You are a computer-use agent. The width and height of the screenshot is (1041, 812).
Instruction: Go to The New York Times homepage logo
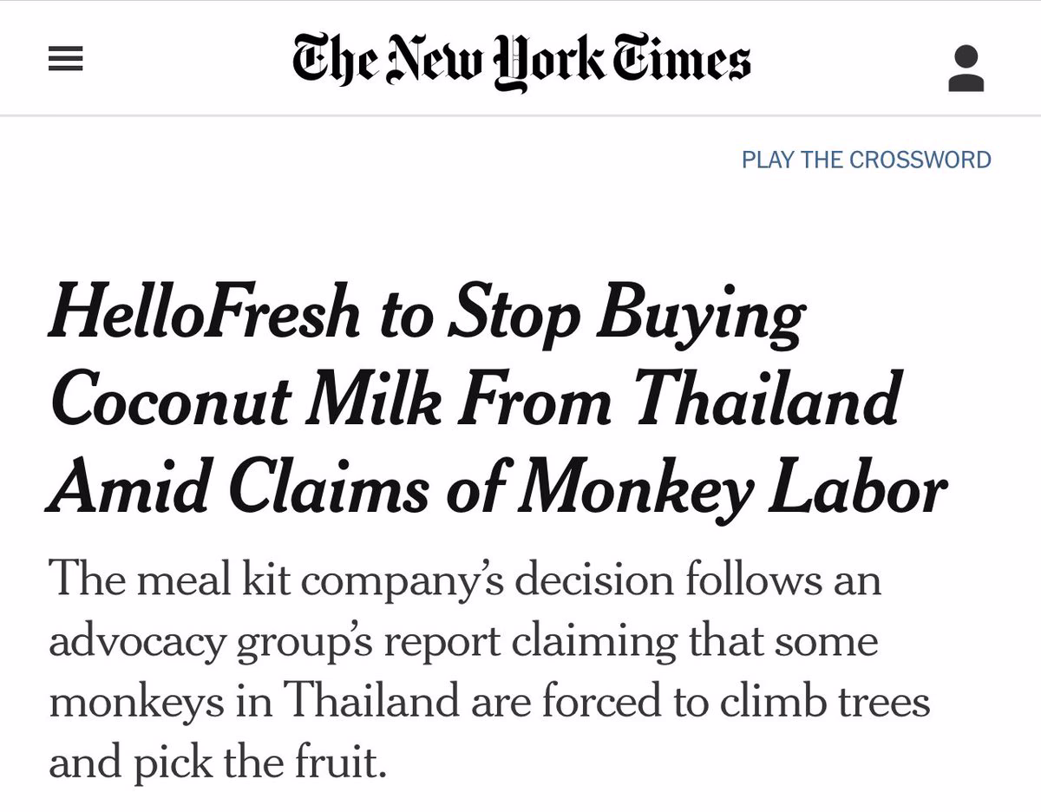pos(521,62)
